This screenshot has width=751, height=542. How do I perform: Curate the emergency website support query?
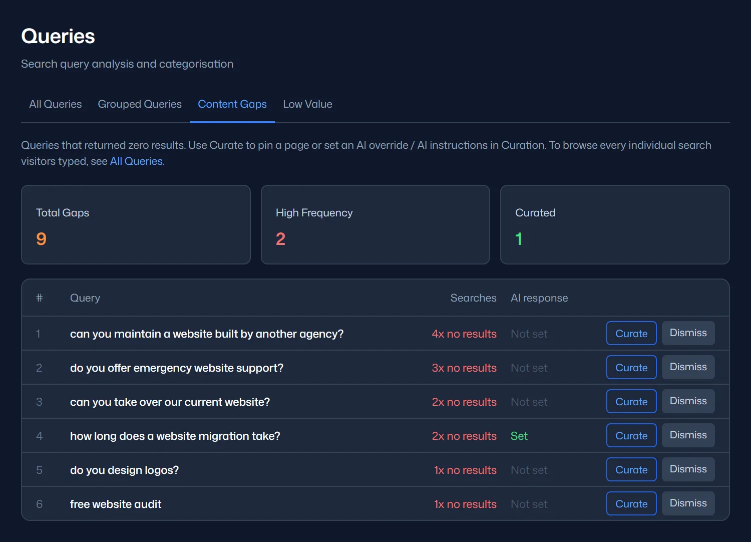(x=631, y=367)
